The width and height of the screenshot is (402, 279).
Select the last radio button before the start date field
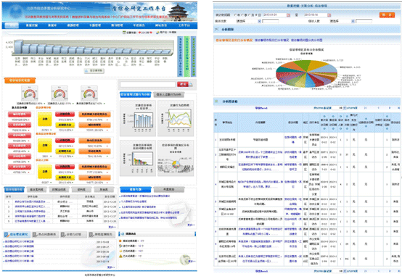pos(256,15)
